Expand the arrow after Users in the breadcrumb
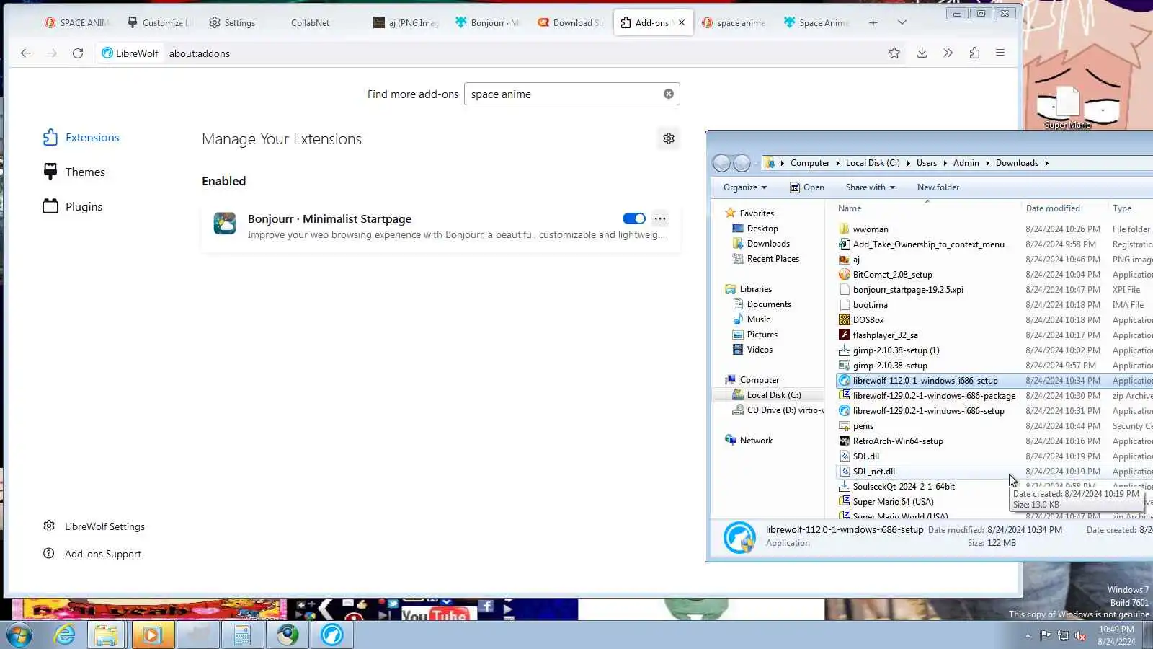Viewport: 1153px width, 649px height. (x=945, y=163)
